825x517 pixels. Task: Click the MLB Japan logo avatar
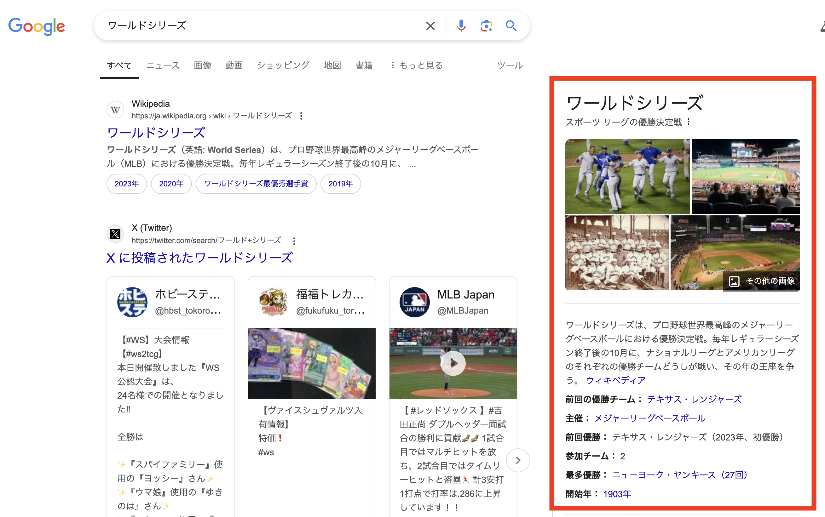point(414,302)
